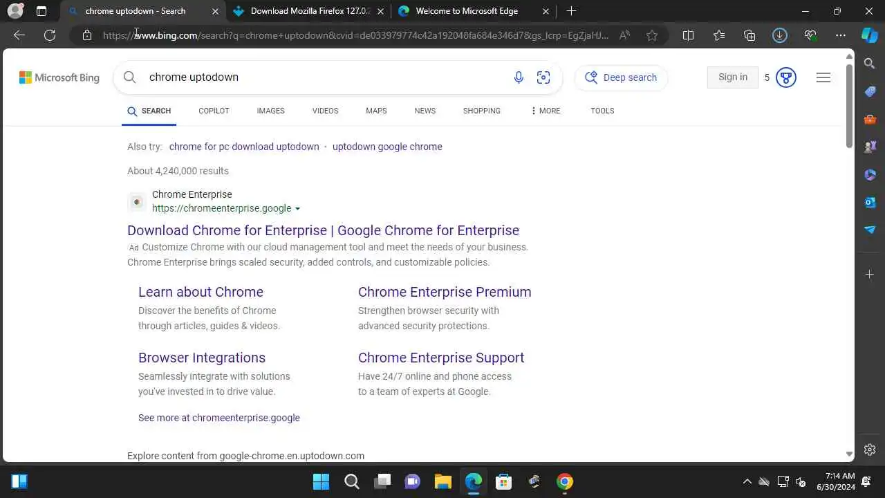This screenshot has width=885, height=498.
Task: Open Google Chrome from taskbar
Action: tap(565, 481)
